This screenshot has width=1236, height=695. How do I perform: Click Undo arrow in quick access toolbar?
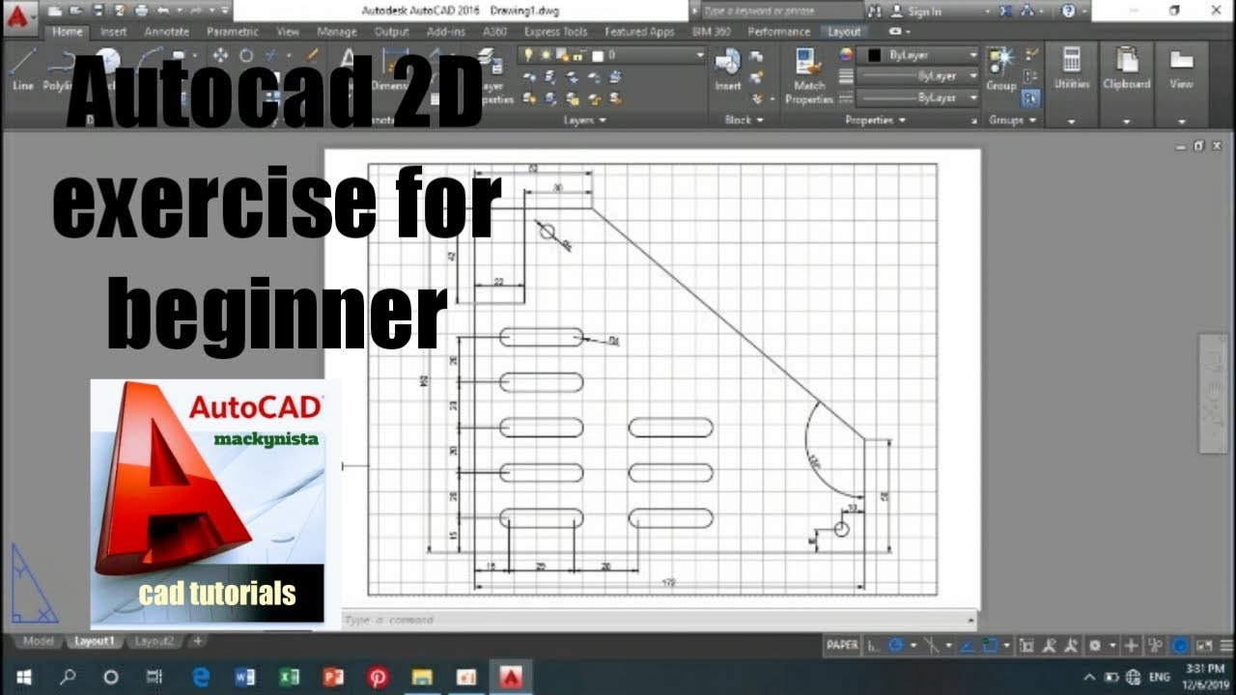click(x=165, y=12)
